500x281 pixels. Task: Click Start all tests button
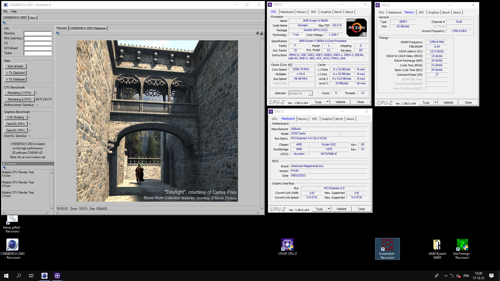point(15,66)
